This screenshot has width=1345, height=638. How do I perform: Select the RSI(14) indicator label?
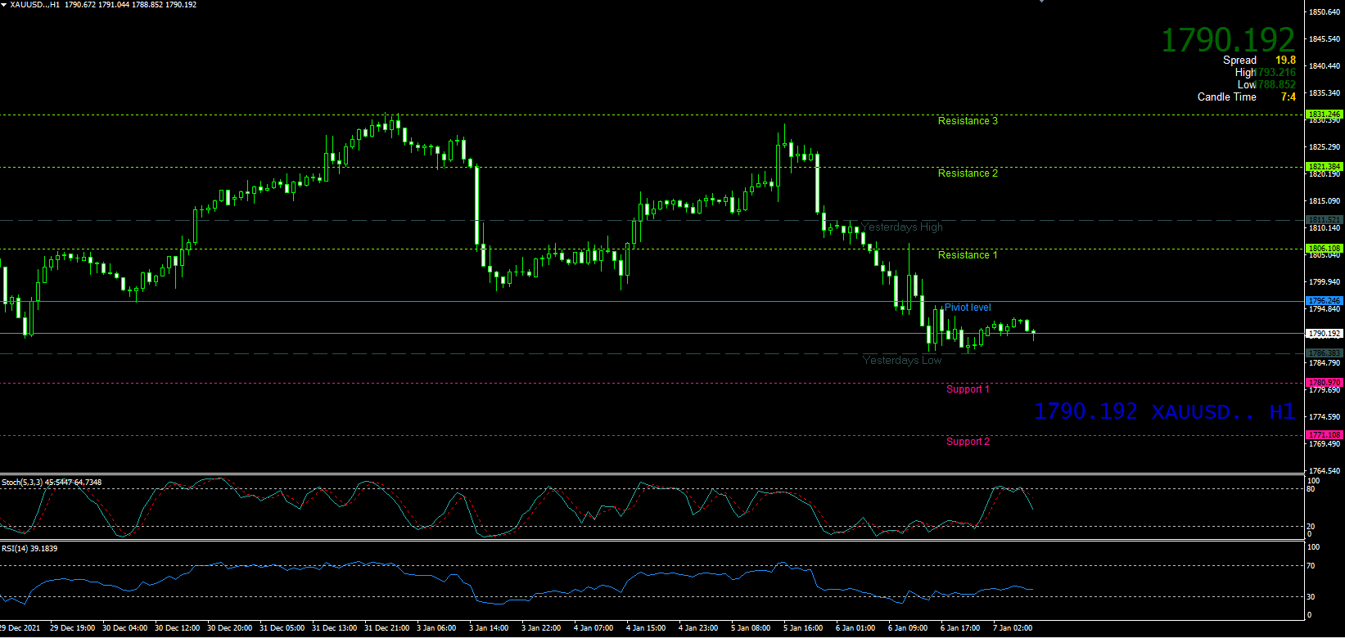point(29,548)
